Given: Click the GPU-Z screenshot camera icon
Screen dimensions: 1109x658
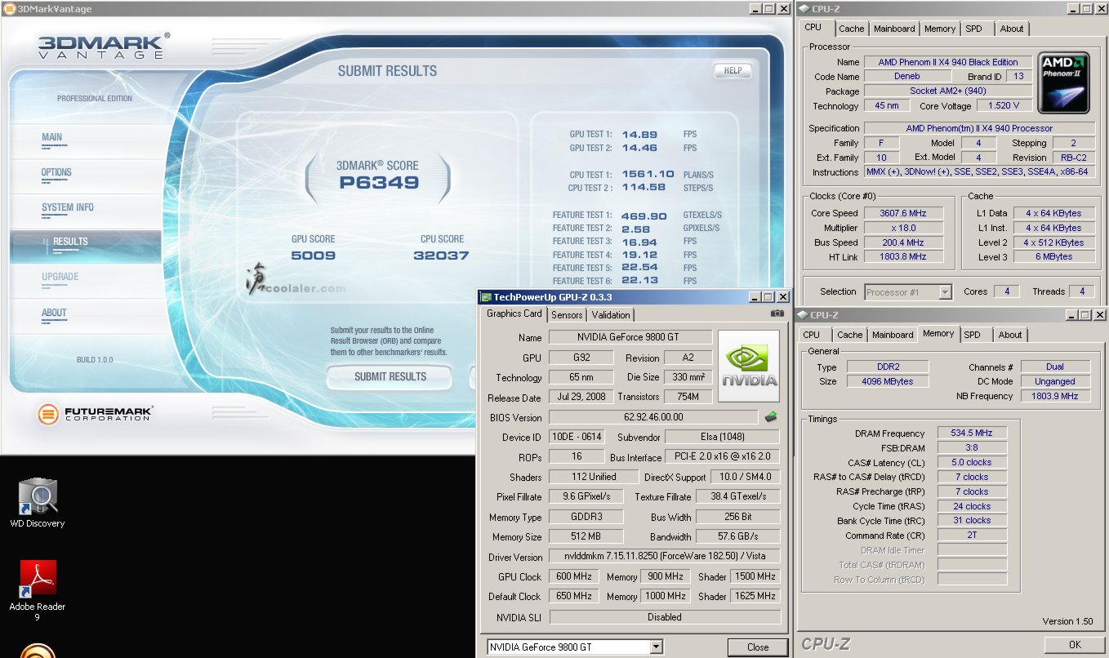Looking at the screenshot, I should [777, 313].
